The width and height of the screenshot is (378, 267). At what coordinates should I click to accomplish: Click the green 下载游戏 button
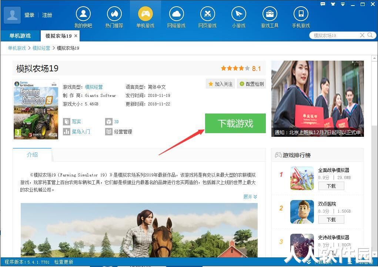pos(235,123)
